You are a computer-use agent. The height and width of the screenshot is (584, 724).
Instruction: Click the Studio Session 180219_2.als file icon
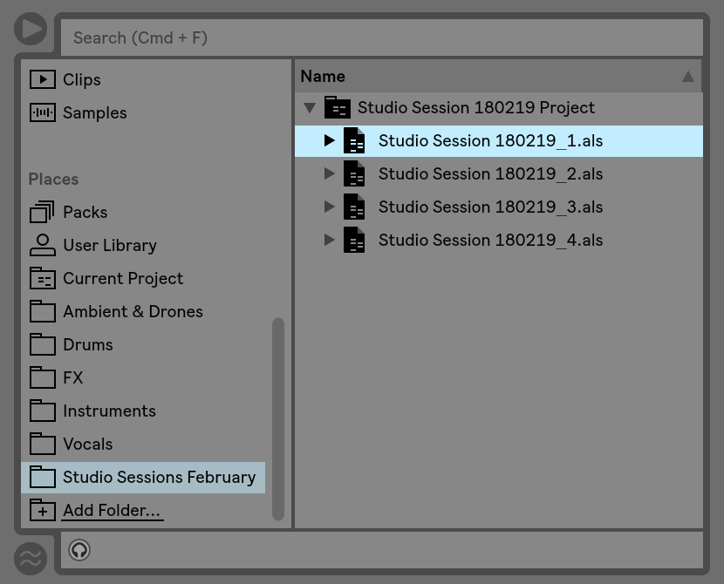point(354,173)
